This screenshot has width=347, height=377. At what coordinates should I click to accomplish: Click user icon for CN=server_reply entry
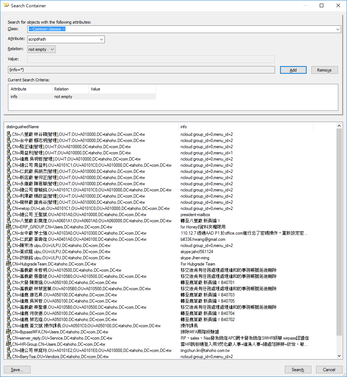[x=9, y=338]
